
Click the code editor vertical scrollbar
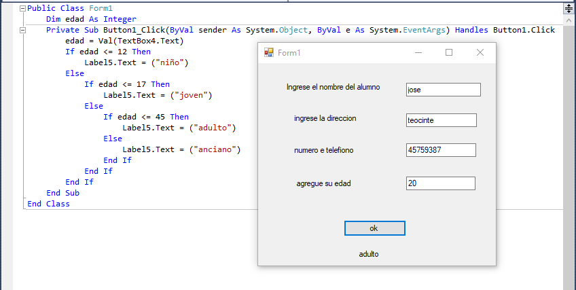point(569,147)
